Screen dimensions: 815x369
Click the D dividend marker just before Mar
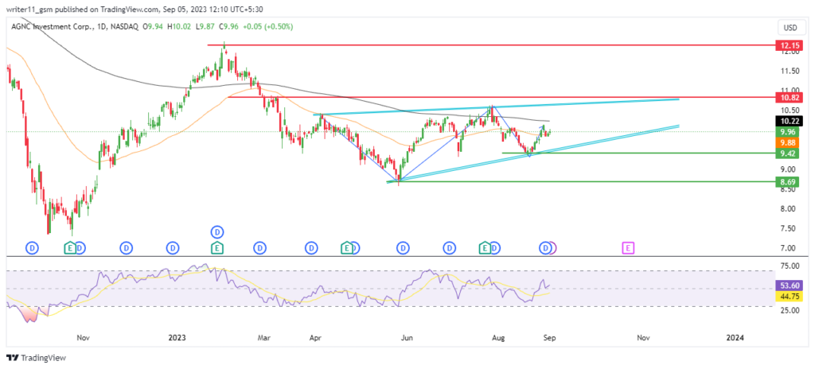(259, 249)
